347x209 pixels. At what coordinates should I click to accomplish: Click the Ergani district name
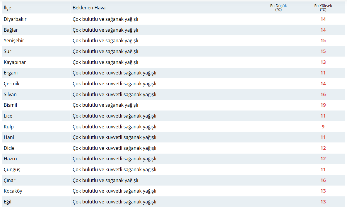pos(11,73)
